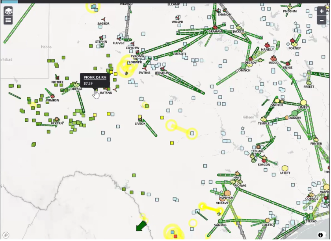Select the OAKGRV green hexagon node
The image size is (331, 241).
[x=294, y=113]
